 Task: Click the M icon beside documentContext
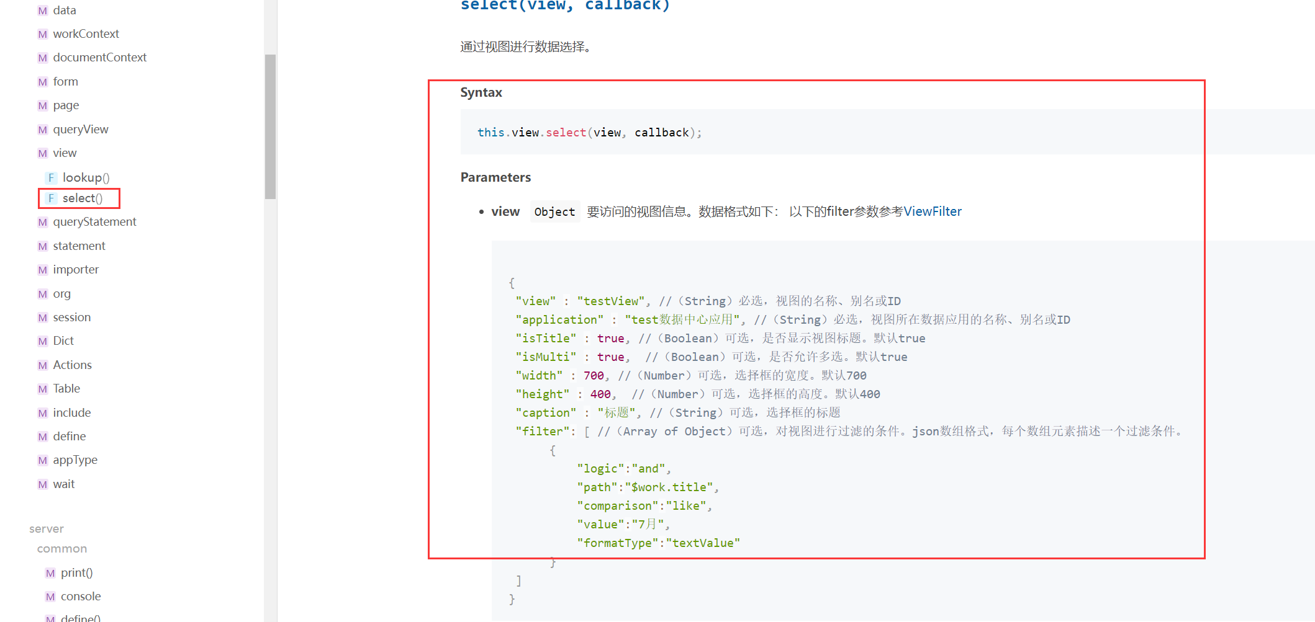(42, 58)
